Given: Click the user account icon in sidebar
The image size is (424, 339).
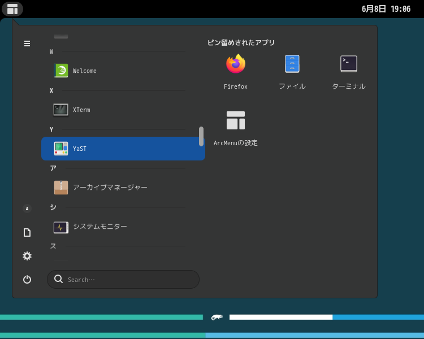Looking at the screenshot, I should 27,208.
